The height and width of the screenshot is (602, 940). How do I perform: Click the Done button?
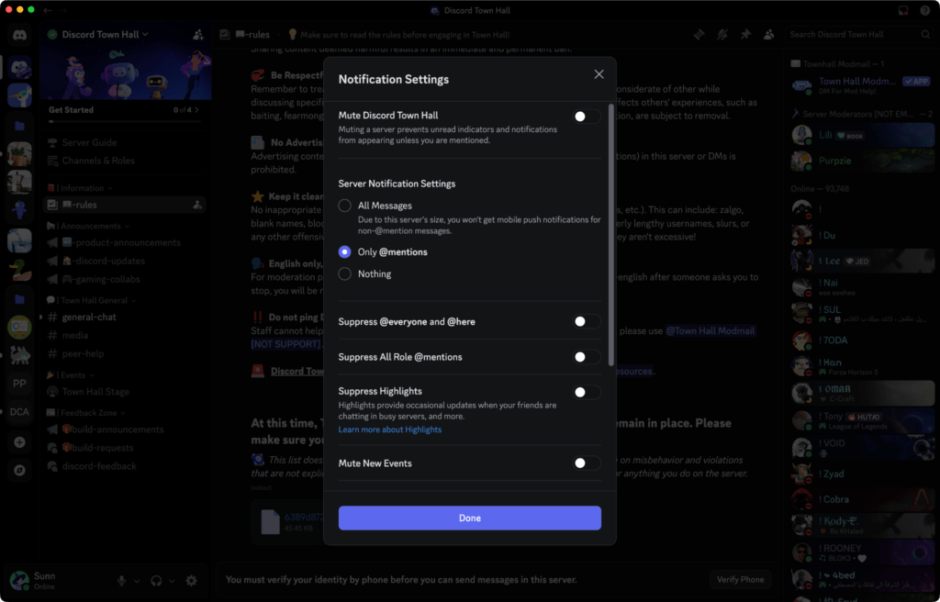tap(469, 518)
